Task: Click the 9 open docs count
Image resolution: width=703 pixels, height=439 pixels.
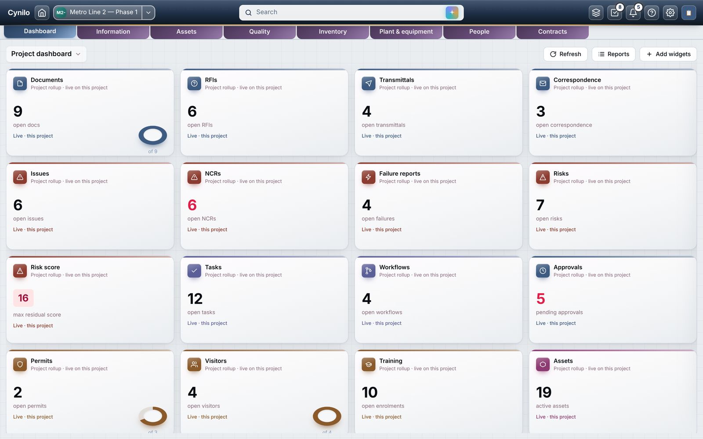Action: (x=18, y=112)
